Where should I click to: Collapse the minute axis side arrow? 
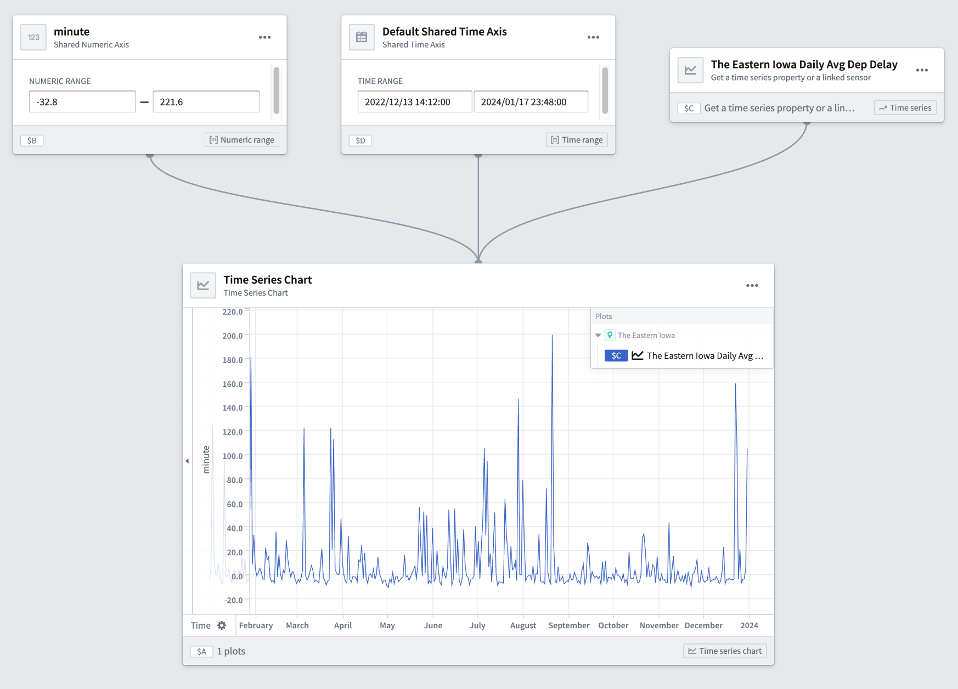[x=187, y=461]
